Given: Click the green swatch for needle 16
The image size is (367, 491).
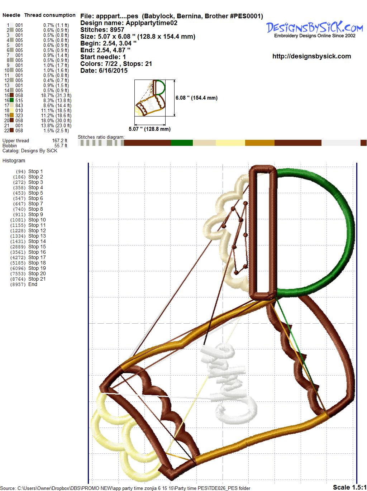Looking at the screenshot, I should [12, 101].
